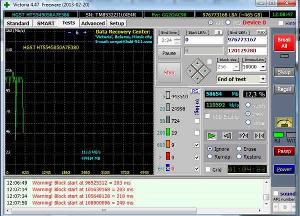Toggle the sound checkbox
Image resolution: width=300 pixels, height=216 pixels.
[x=275, y=194]
